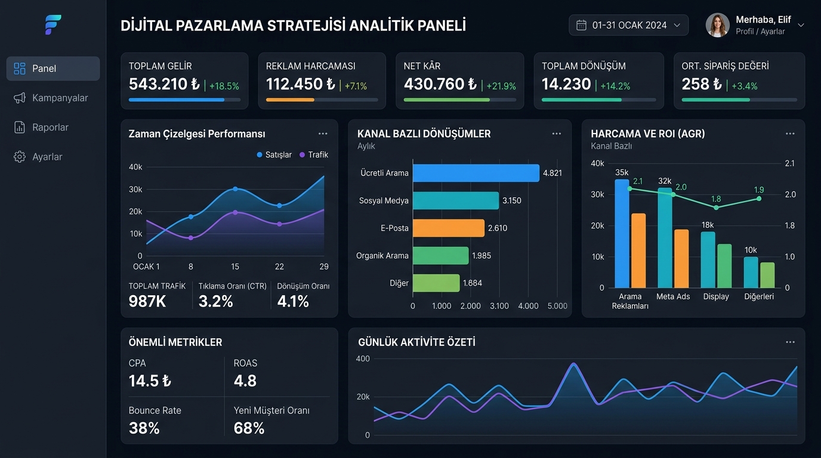The width and height of the screenshot is (821, 458).
Task: Select the Diğer bar
Action: [x=436, y=283]
